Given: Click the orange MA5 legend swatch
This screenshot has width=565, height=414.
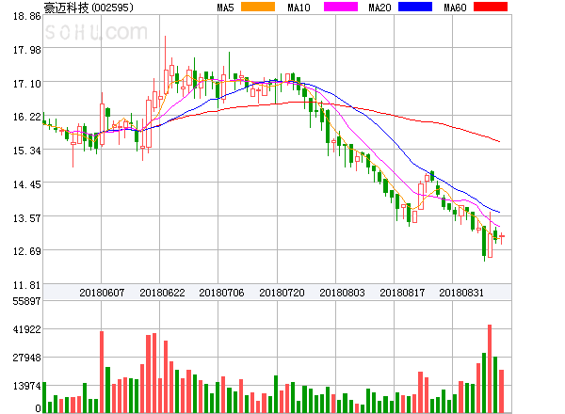Looking at the screenshot, I should pyautogui.click(x=258, y=8).
